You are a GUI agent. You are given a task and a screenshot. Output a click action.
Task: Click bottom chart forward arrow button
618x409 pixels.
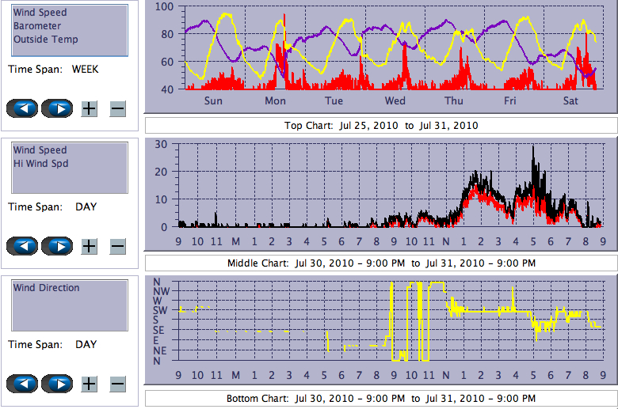(57, 384)
